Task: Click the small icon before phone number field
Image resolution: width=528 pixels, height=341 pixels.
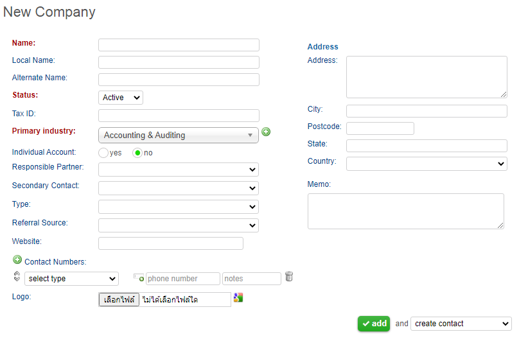Action: (x=139, y=278)
